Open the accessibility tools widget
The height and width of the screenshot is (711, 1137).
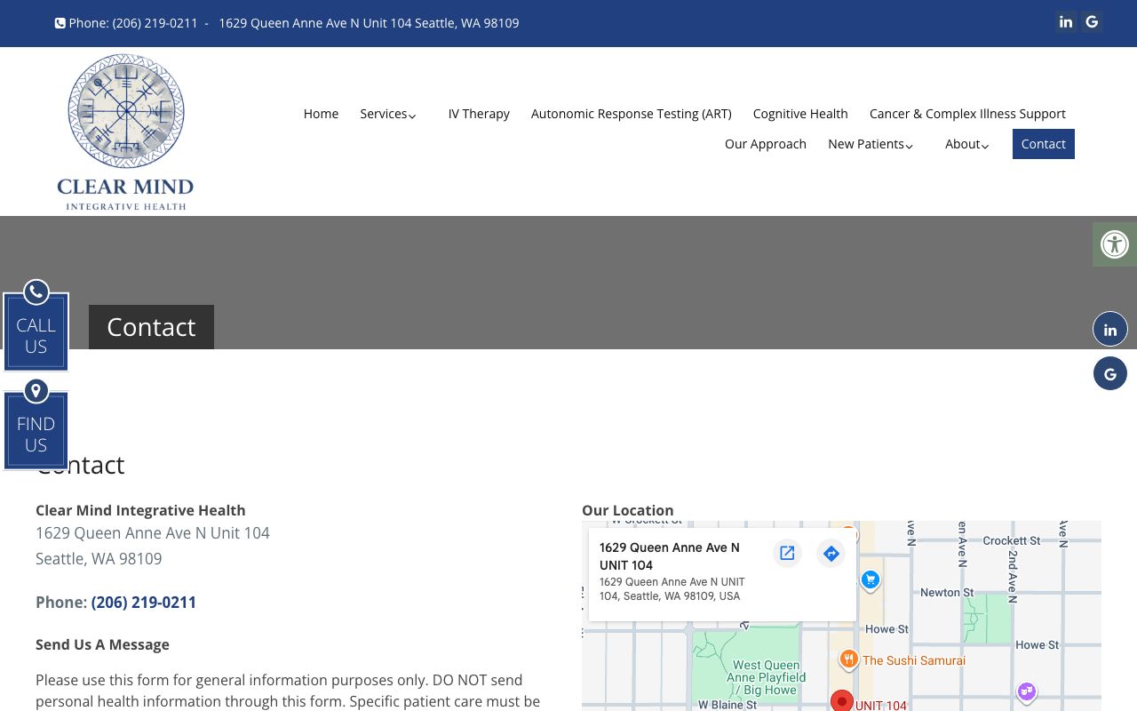pyautogui.click(x=1114, y=244)
